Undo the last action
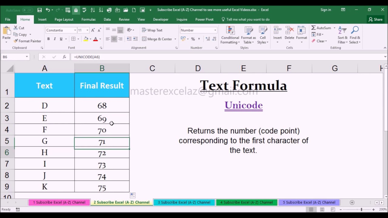Viewport: 388px width, 218px height. point(48,10)
